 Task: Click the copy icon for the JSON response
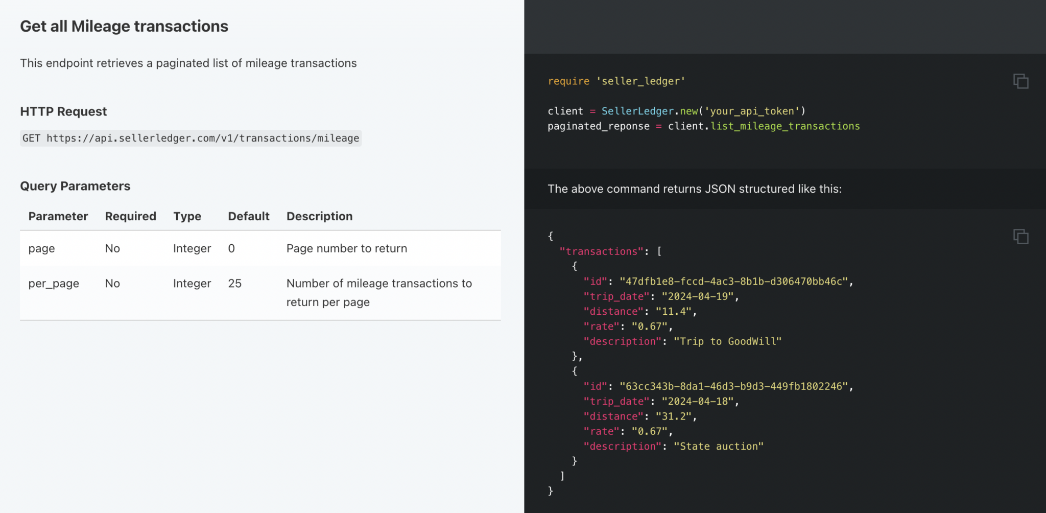click(1020, 236)
